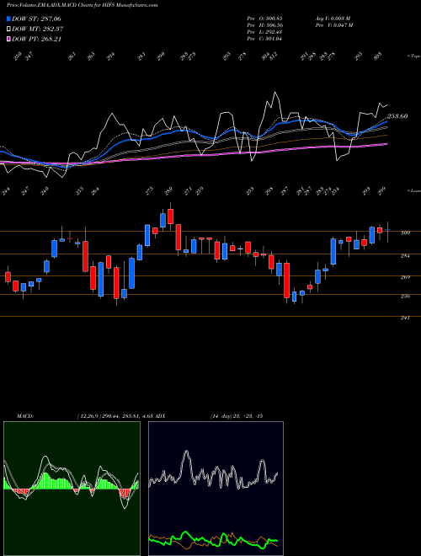The image size is (421, 556).
Task: Click the Pre H high price value
Action: point(264,25)
